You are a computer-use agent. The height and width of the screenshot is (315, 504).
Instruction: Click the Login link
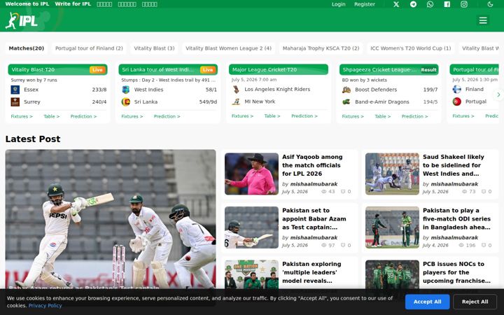click(339, 4)
